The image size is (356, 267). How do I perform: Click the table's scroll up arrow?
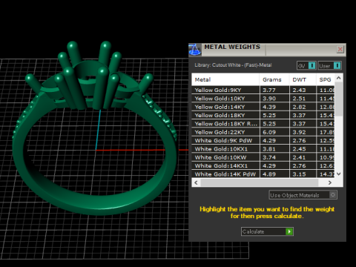(339, 78)
